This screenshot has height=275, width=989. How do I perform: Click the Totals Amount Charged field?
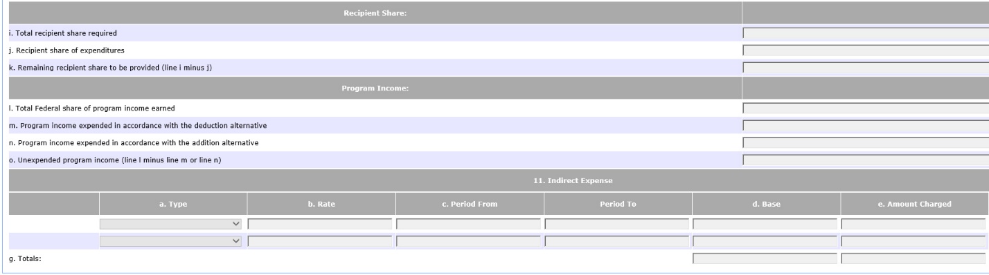click(x=914, y=258)
